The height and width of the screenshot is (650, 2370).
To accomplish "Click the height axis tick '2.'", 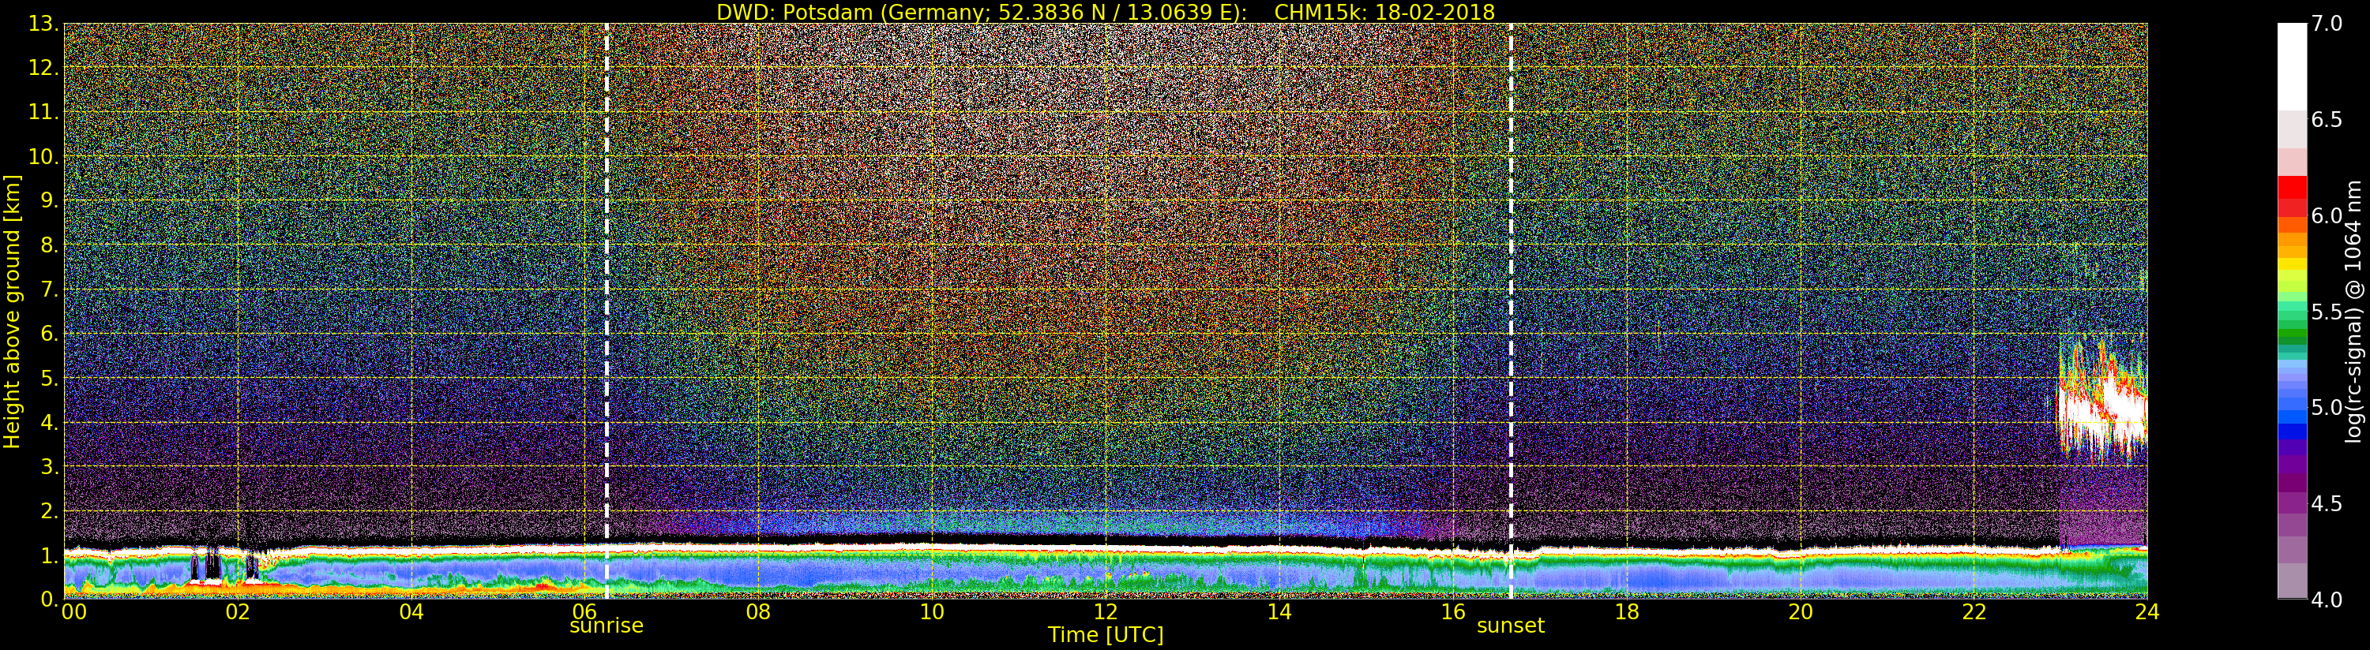I will [x=50, y=510].
